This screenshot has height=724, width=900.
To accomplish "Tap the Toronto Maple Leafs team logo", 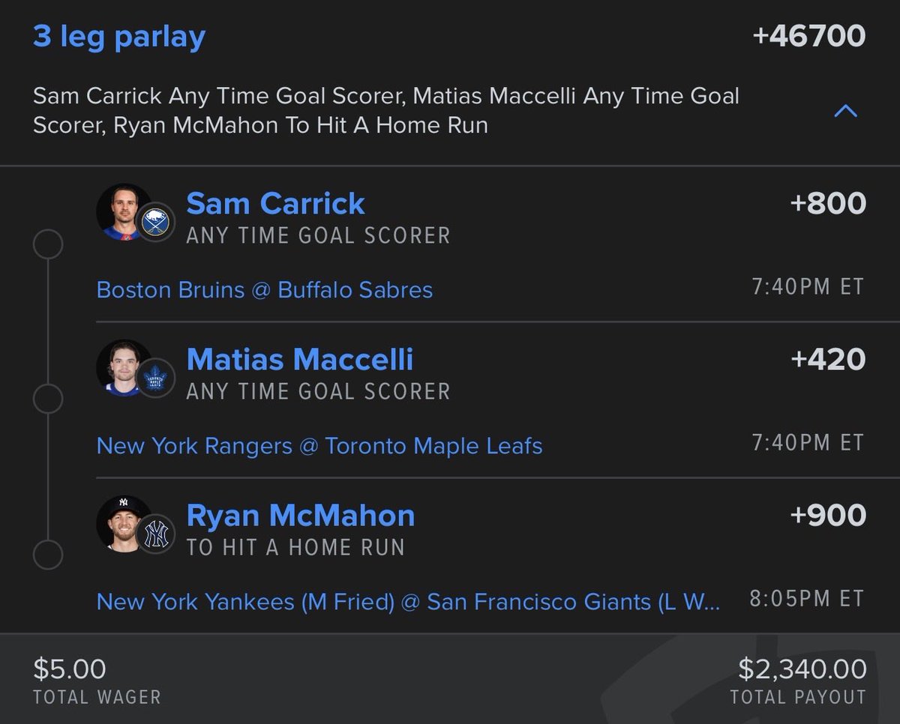I will pyautogui.click(x=157, y=378).
